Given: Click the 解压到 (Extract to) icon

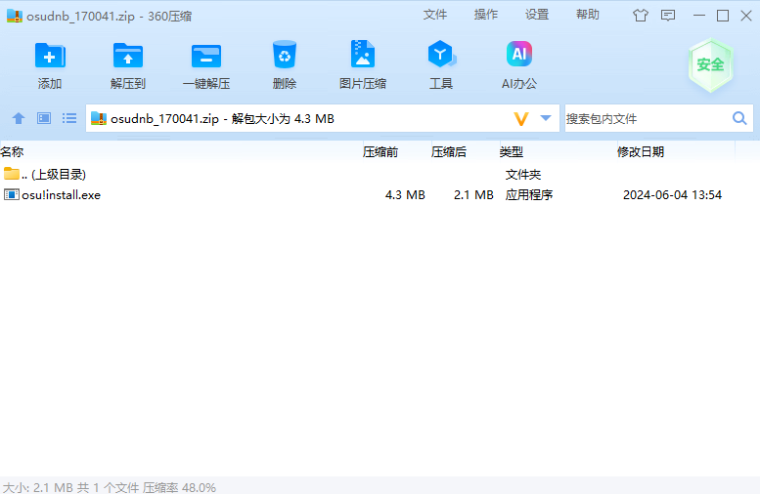Looking at the screenshot, I should click(x=128, y=55).
